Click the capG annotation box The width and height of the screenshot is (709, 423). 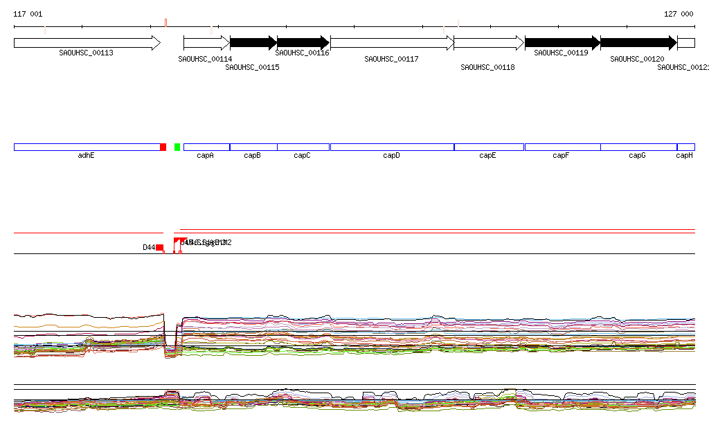[638, 147]
